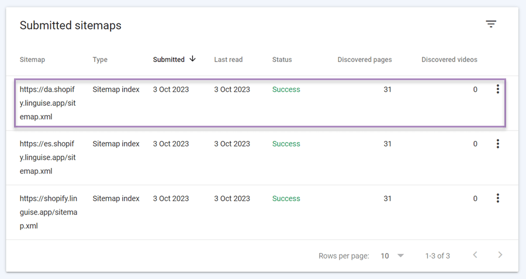Screen dimensions: 526x279
Task: Open the filter rows icon
Action: coord(491,24)
